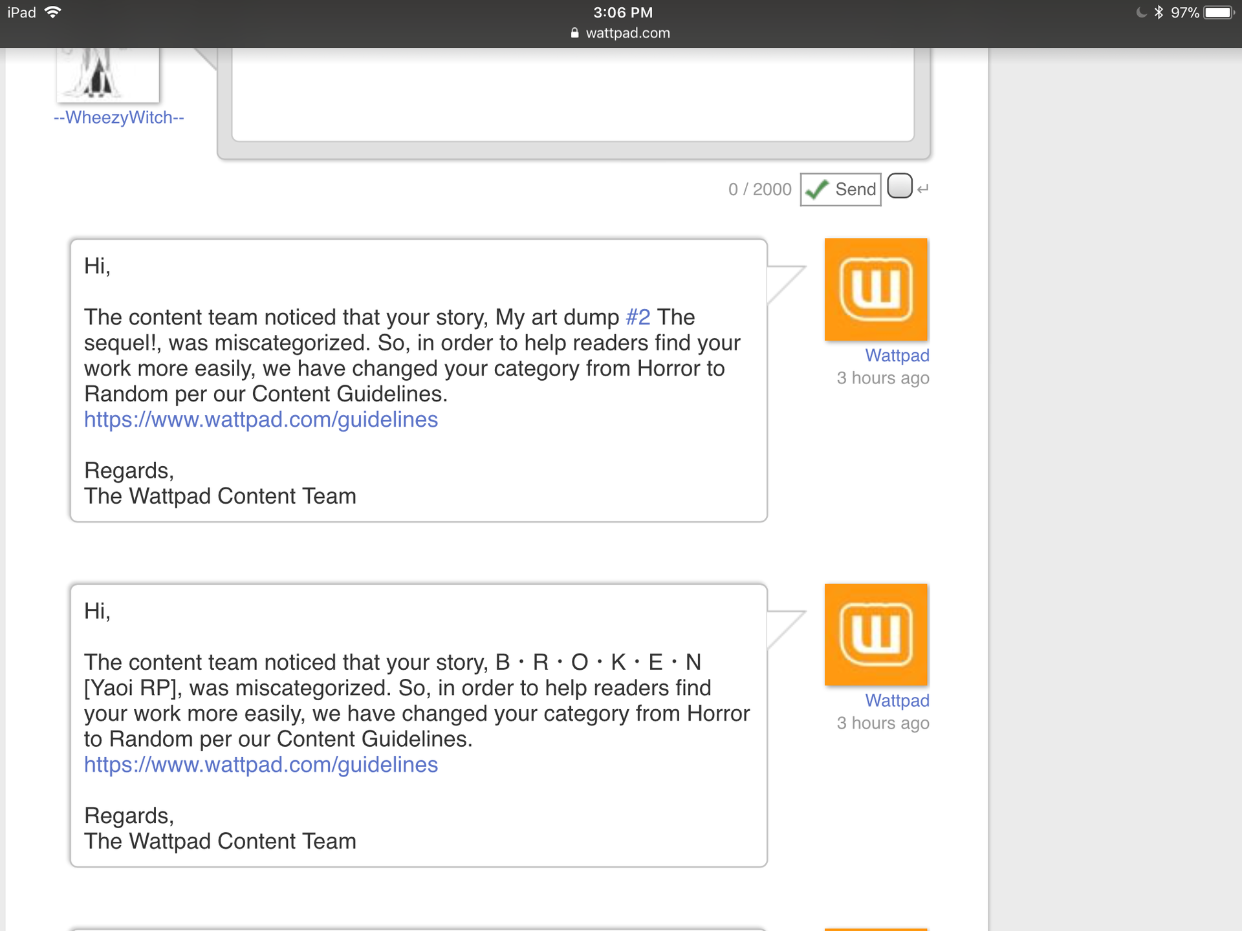1242x931 pixels.
Task: Open the guidelines URL in the art dump message
Action: tap(261, 420)
